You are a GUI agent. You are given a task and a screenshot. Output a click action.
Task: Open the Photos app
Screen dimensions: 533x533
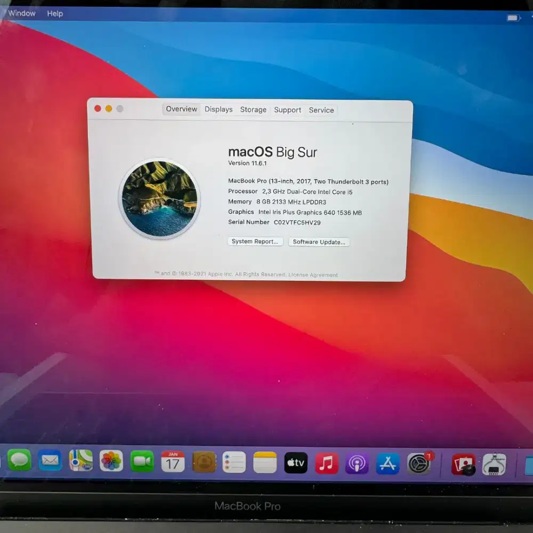tap(111, 462)
